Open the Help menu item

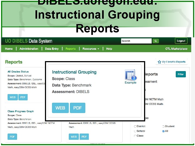(109, 49)
